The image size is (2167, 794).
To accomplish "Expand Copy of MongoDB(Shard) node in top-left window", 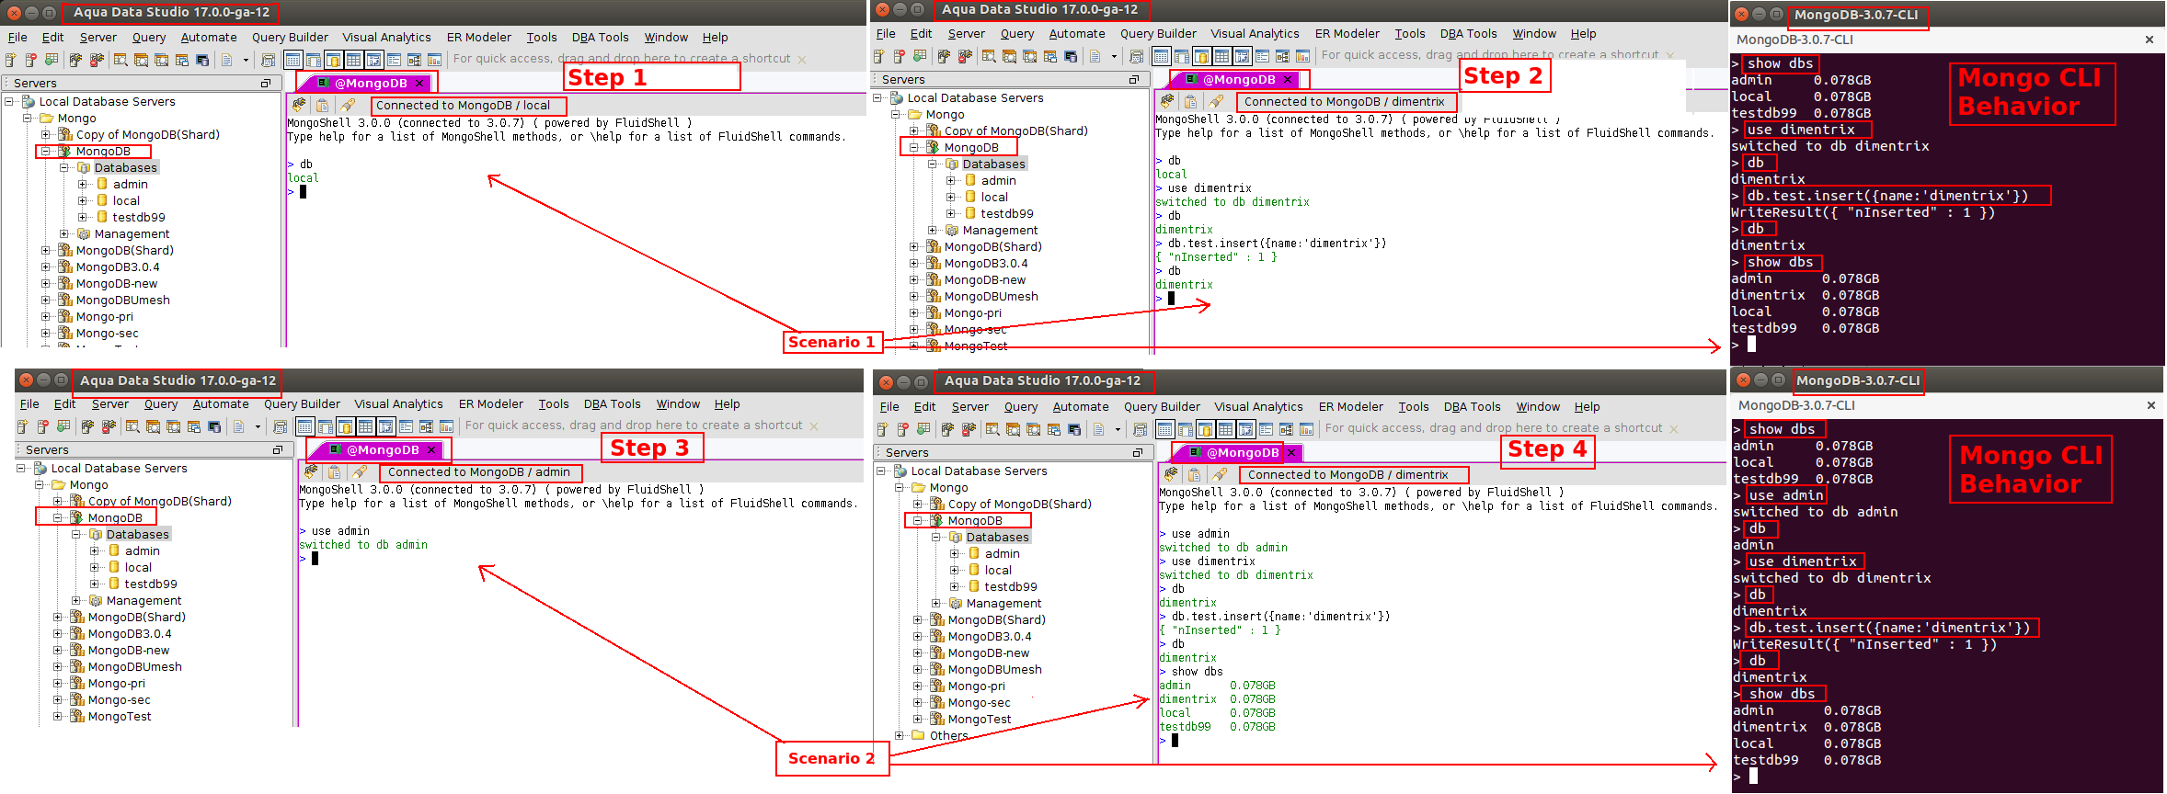I will click(46, 134).
